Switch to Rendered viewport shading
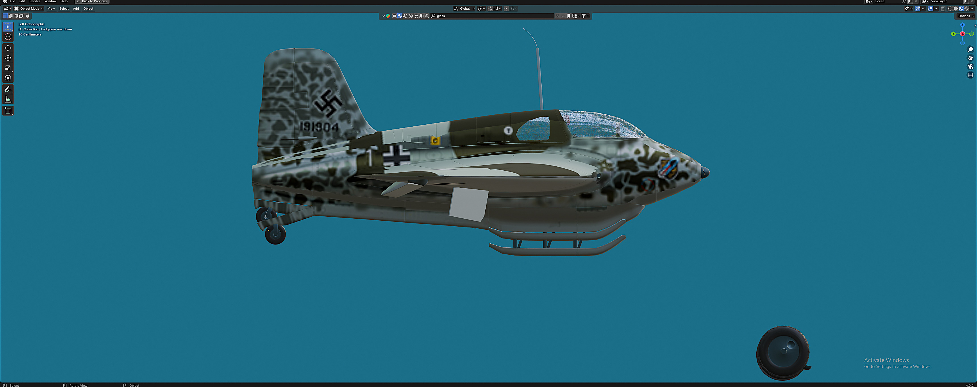Image resolution: width=977 pixels, height=387 pixels. [x=966, y=8]
